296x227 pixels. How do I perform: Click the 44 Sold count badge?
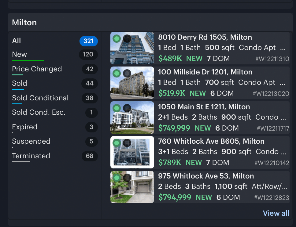(90, 83)
